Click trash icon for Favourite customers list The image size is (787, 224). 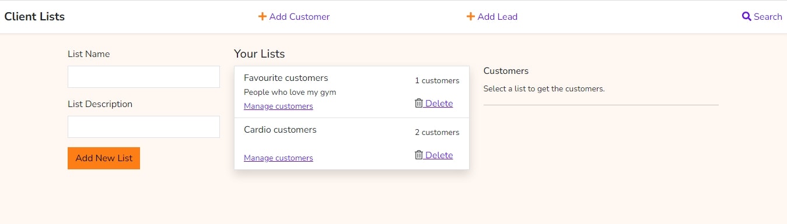(x=419, y=104)
